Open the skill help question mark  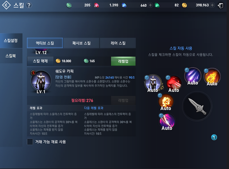pos(29,5)
